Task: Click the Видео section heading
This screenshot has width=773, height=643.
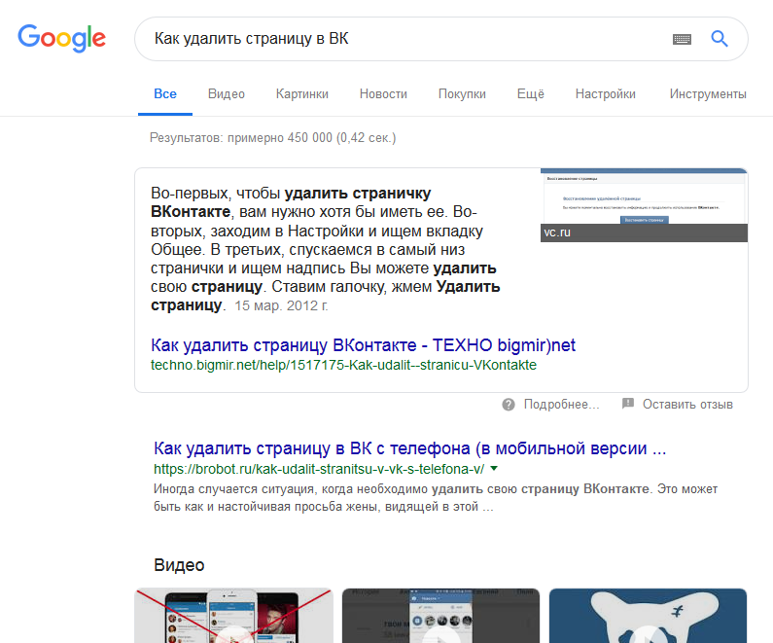Action: [179, 565]
